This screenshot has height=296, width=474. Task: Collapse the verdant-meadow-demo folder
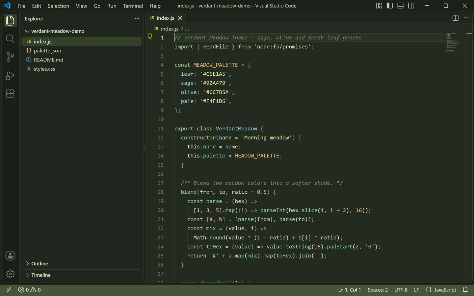pos(82,31)
